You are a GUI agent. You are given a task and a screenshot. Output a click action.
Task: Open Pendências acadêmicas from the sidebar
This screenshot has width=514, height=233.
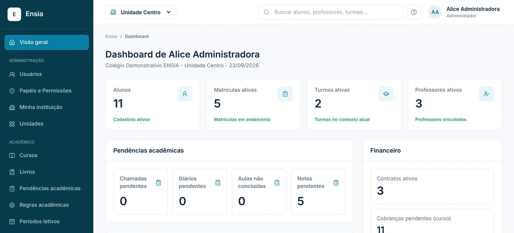[47, 189]
